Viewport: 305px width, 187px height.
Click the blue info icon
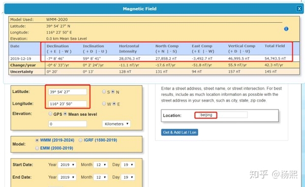point(286,29)
